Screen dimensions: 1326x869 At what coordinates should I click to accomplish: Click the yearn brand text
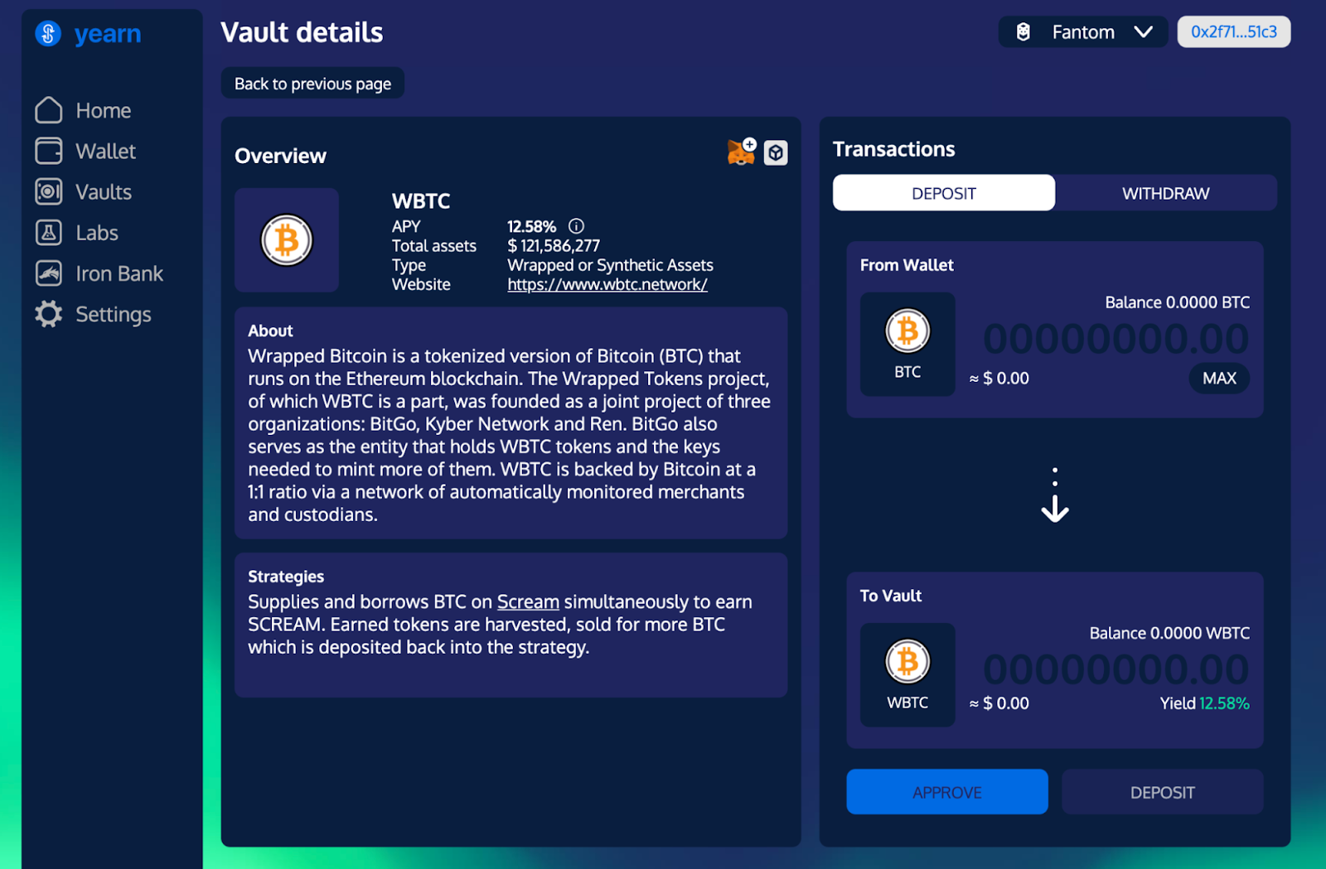[x=108, y=34]
